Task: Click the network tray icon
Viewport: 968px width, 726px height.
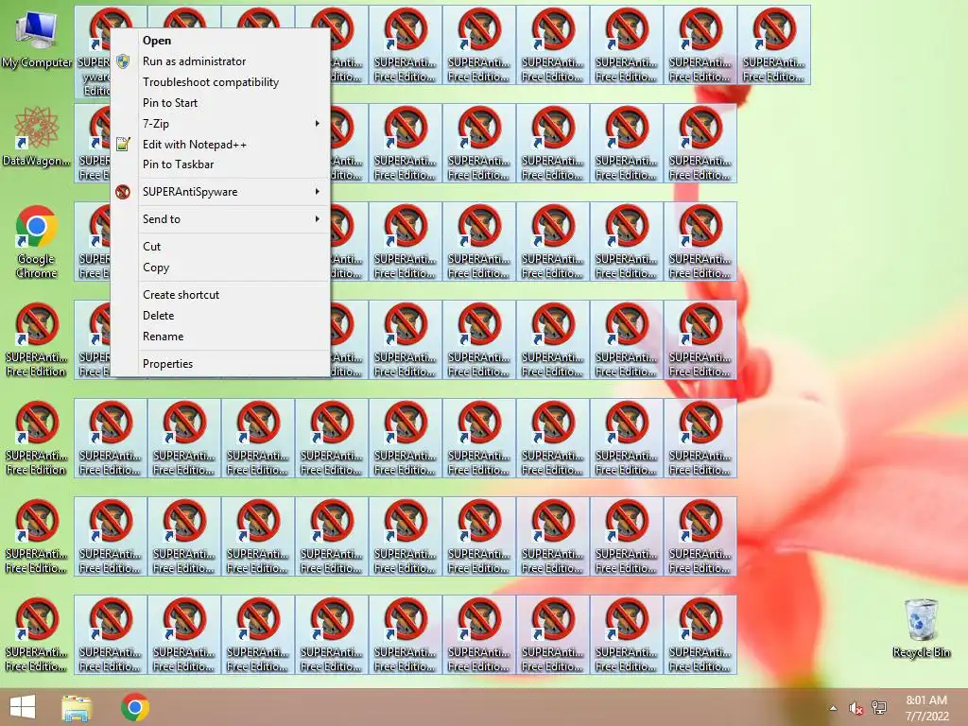Action: 879,707
